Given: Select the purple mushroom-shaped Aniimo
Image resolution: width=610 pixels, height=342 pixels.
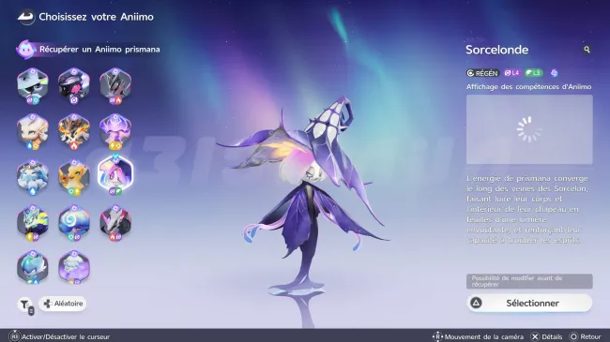Looking at the screenshot, I should 115,131.
